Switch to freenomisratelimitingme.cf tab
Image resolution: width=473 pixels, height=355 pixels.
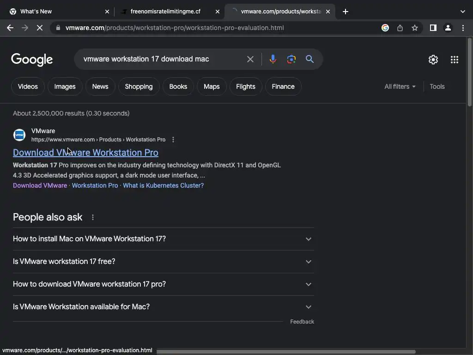169,12
